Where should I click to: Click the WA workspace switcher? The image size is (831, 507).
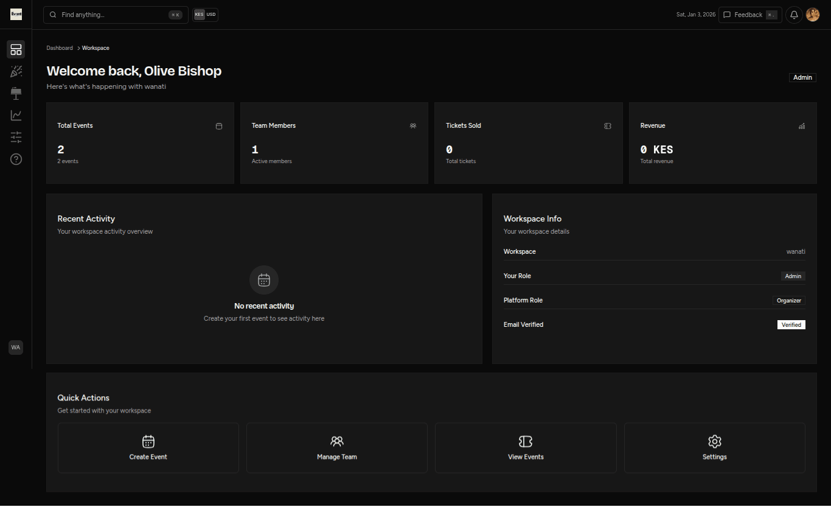pyautogui.click(x=16, y=347)
